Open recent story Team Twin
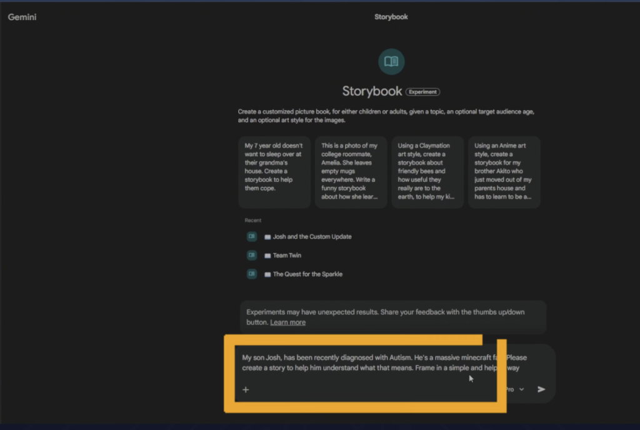Image resolution: width=640 pixels, height=430 pixels. click(287, 255)
